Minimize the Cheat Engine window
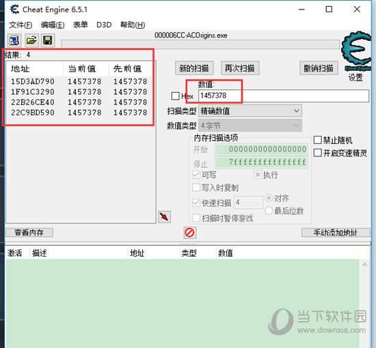 tap(301, 10)
